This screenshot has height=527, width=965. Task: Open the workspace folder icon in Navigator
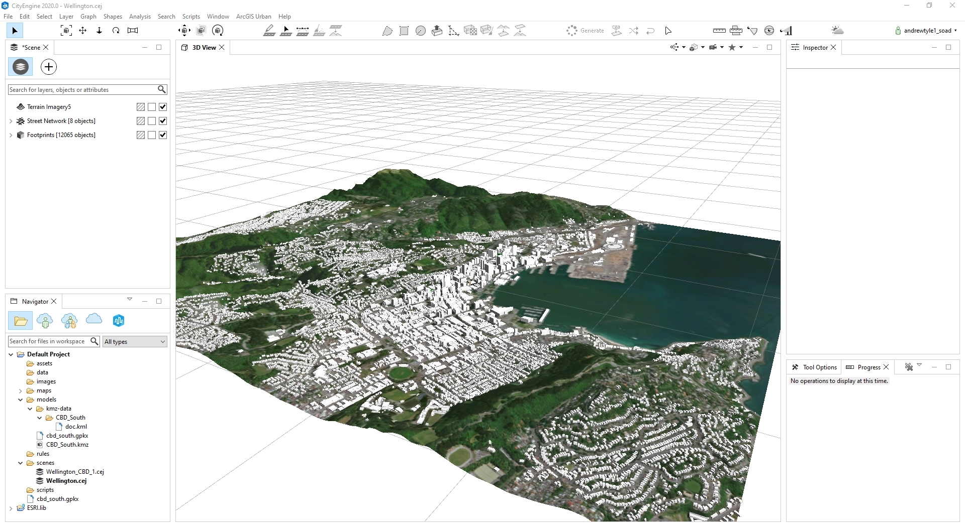point(21,321)
